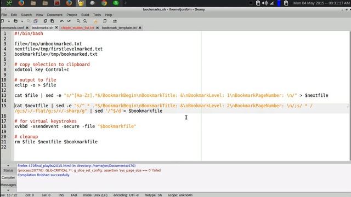Open the Edit menu
This screenshot has width=351, height=197.
click(14, 15)
